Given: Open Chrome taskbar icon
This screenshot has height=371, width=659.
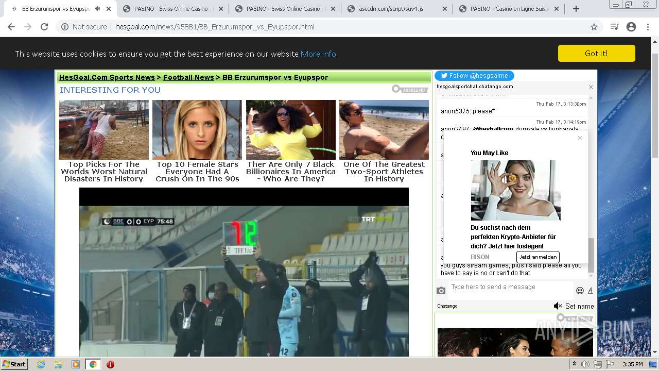Looking at the screenshot, I should pos(93,364).
